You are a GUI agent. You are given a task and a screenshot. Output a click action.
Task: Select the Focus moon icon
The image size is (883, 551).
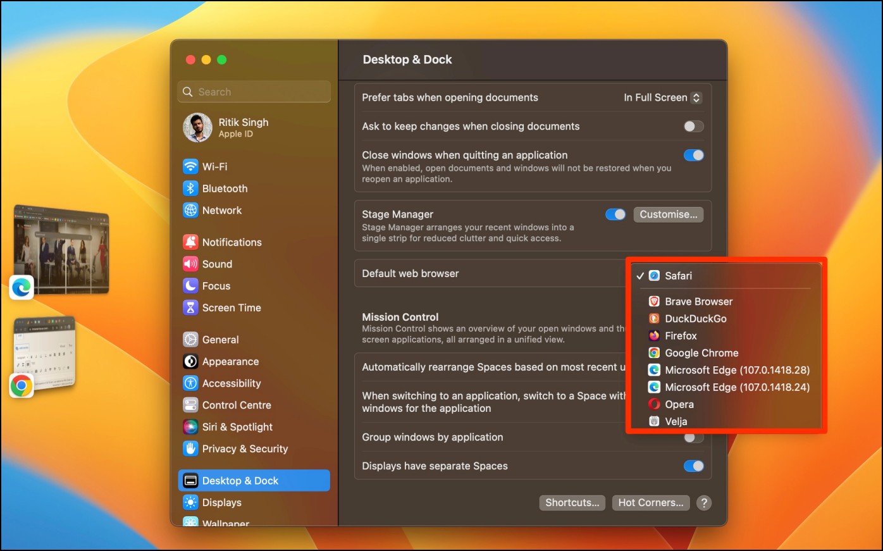point(190,286)
